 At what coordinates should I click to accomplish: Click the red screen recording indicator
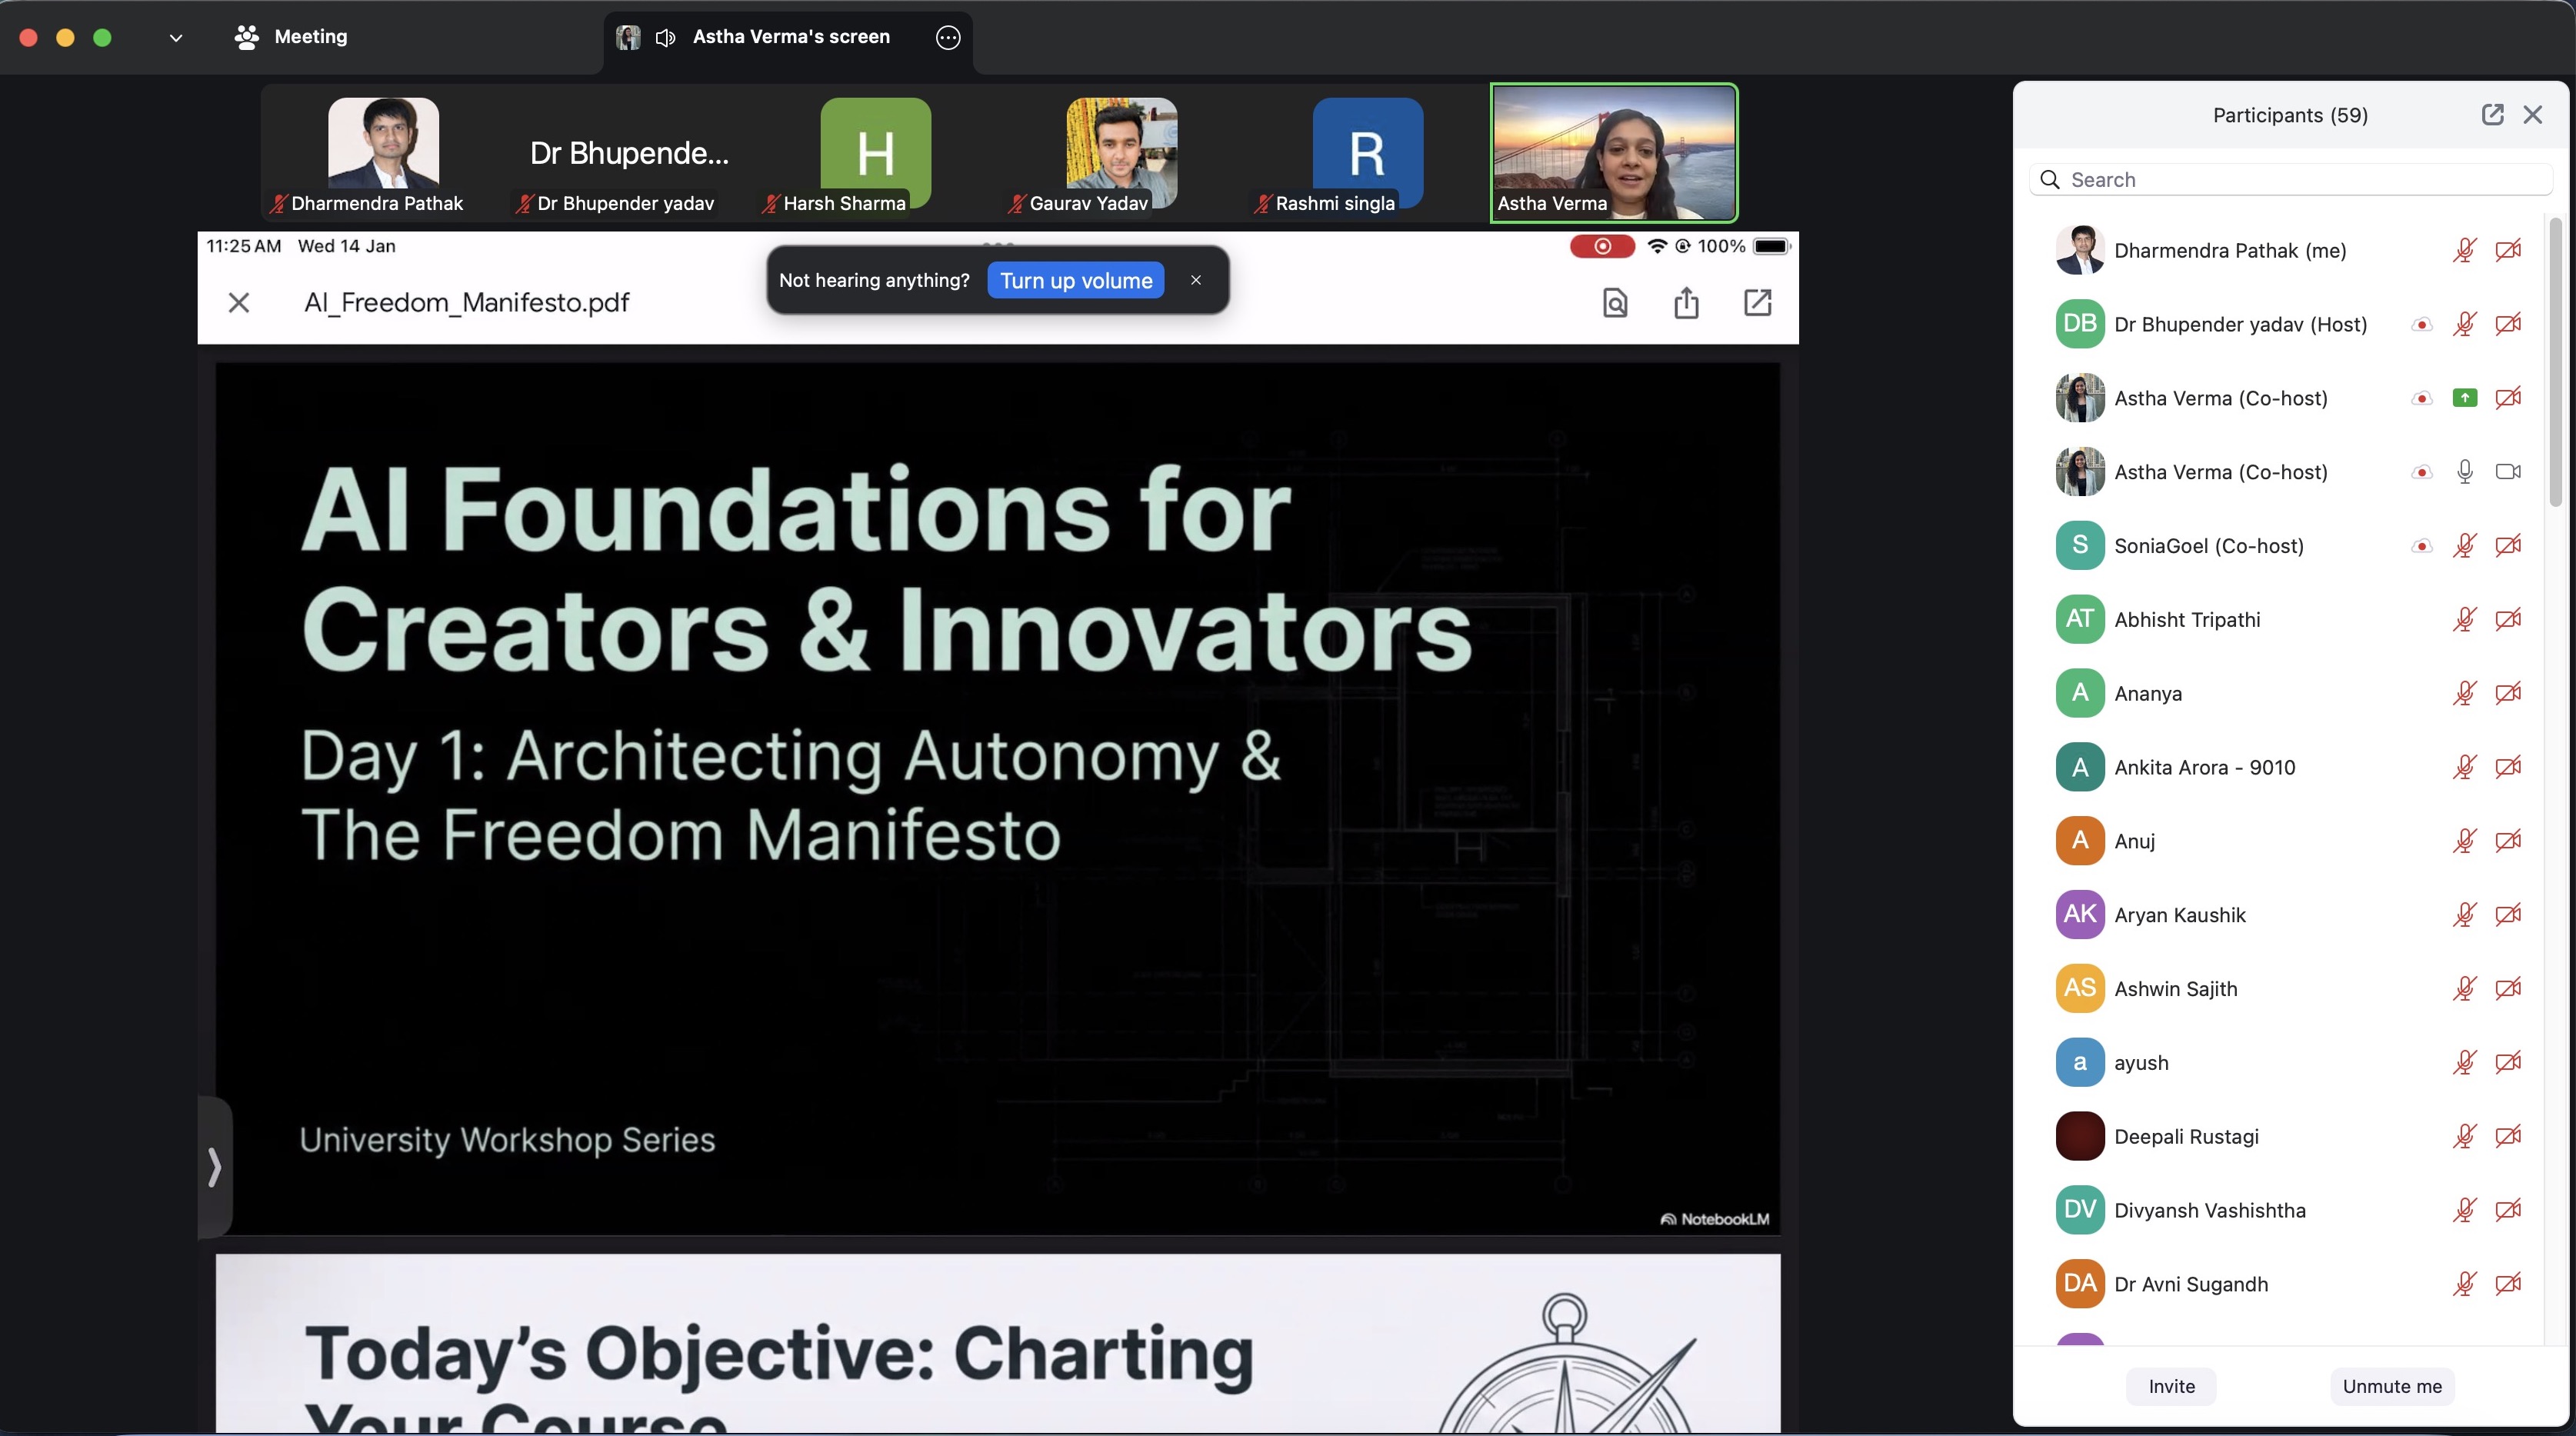click(x=1602, y=246)
